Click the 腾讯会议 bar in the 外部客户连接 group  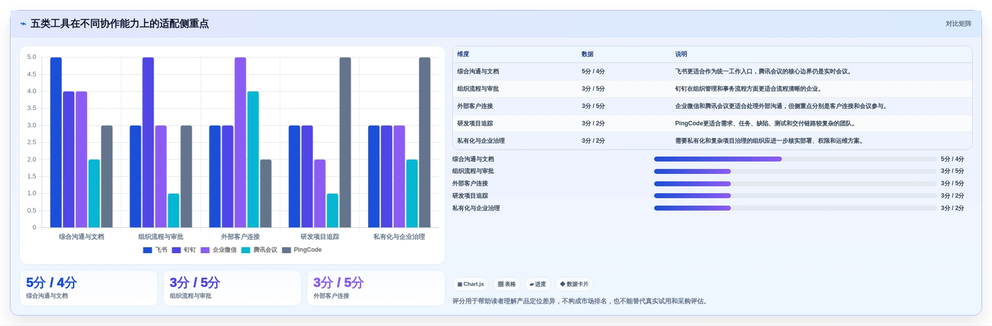253,160
